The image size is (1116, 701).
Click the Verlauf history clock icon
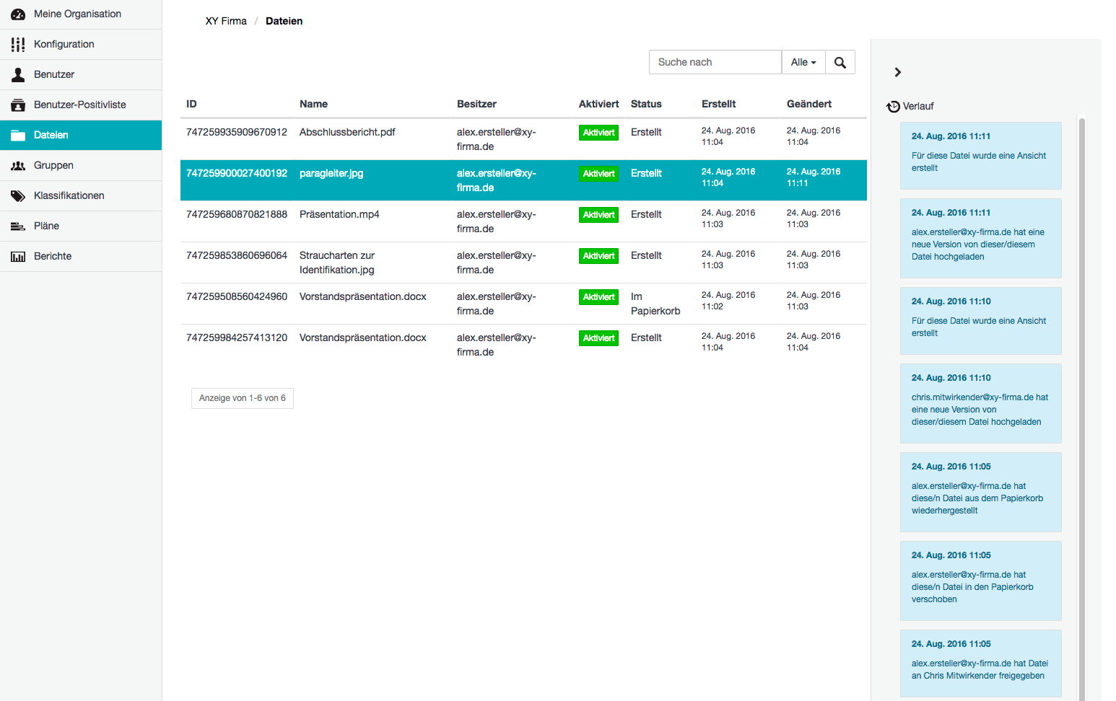893,107
